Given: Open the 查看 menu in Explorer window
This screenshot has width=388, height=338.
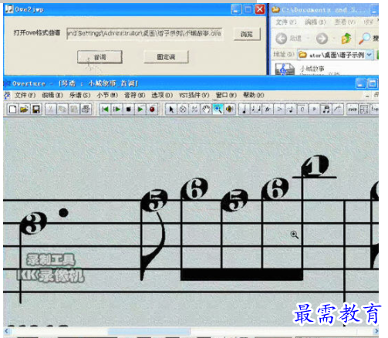Looking at the screenshot, I should (x=345, y=22).
